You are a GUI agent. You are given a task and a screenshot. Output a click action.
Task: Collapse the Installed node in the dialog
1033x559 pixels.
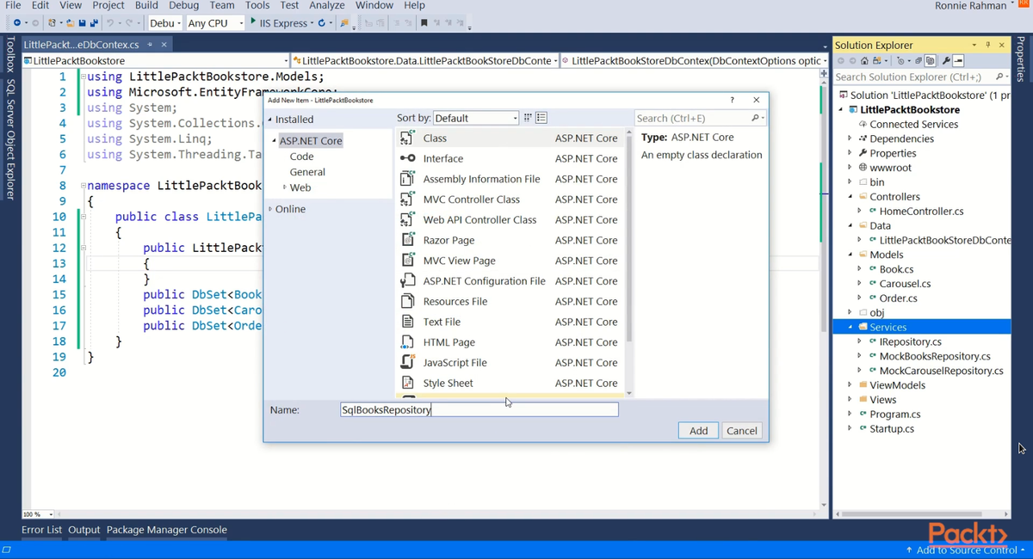[269, 120]
